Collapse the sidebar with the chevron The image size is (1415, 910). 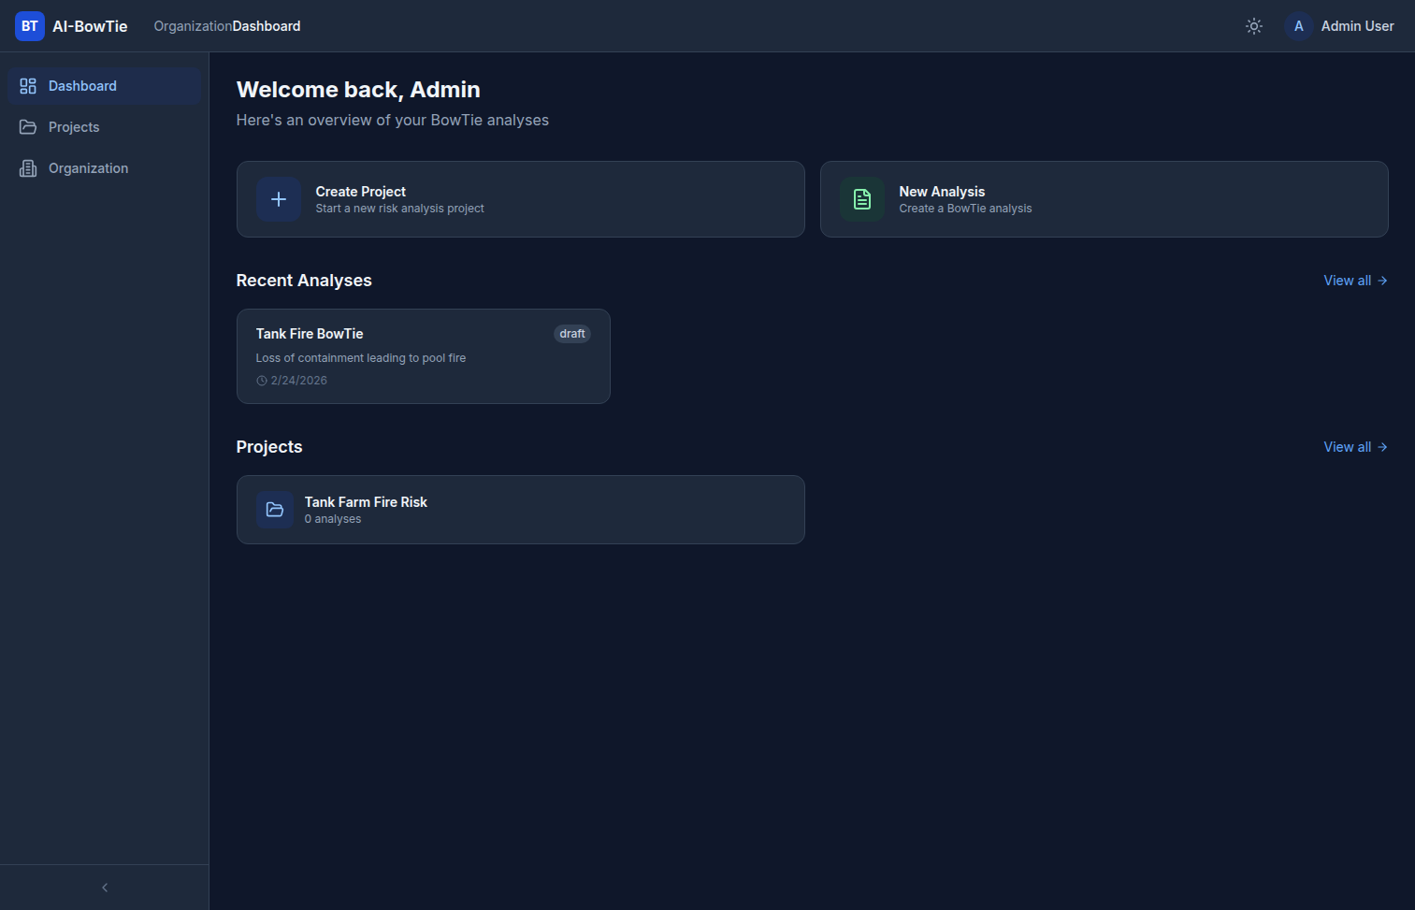105,888
